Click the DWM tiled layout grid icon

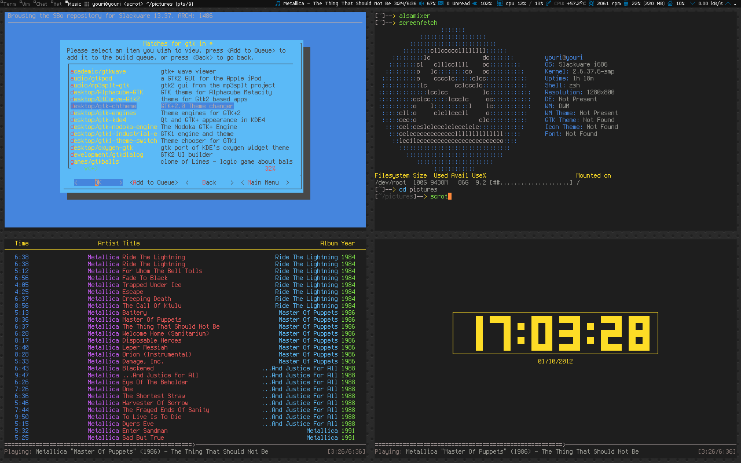(x=87, y=3)
